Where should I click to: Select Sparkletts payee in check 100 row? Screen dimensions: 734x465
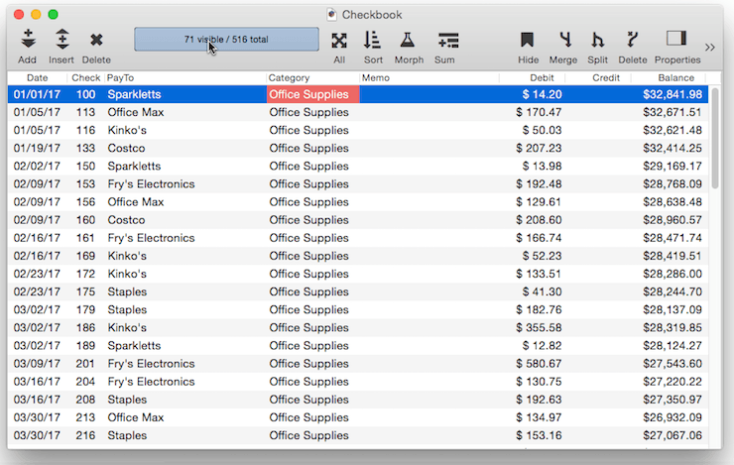(x=134, y=94)
